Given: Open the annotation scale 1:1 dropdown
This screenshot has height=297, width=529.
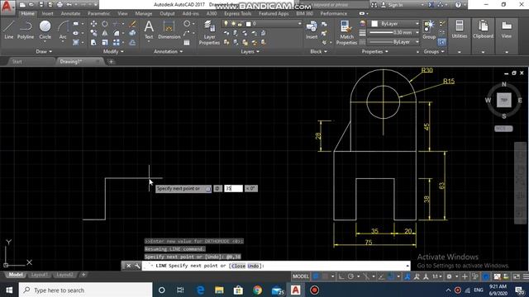Looking at the screenshot, I should tap(437, 276).
